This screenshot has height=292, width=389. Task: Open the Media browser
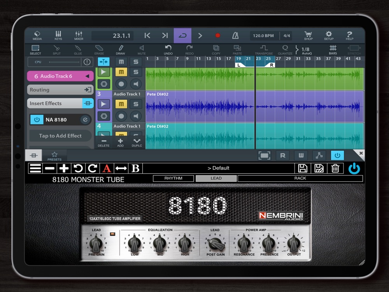click(37, 35)
